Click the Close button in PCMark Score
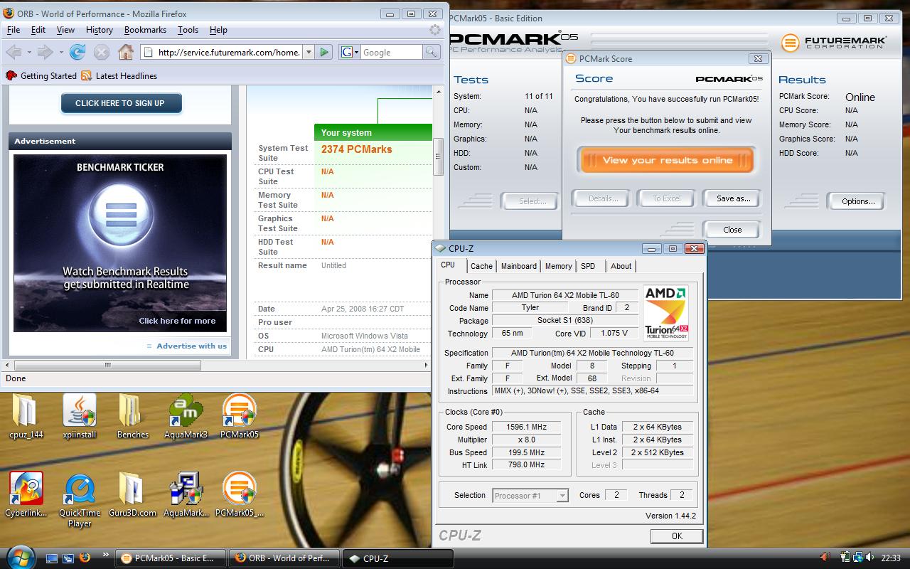This screenshot has width=910, height=569. (732, 230)
